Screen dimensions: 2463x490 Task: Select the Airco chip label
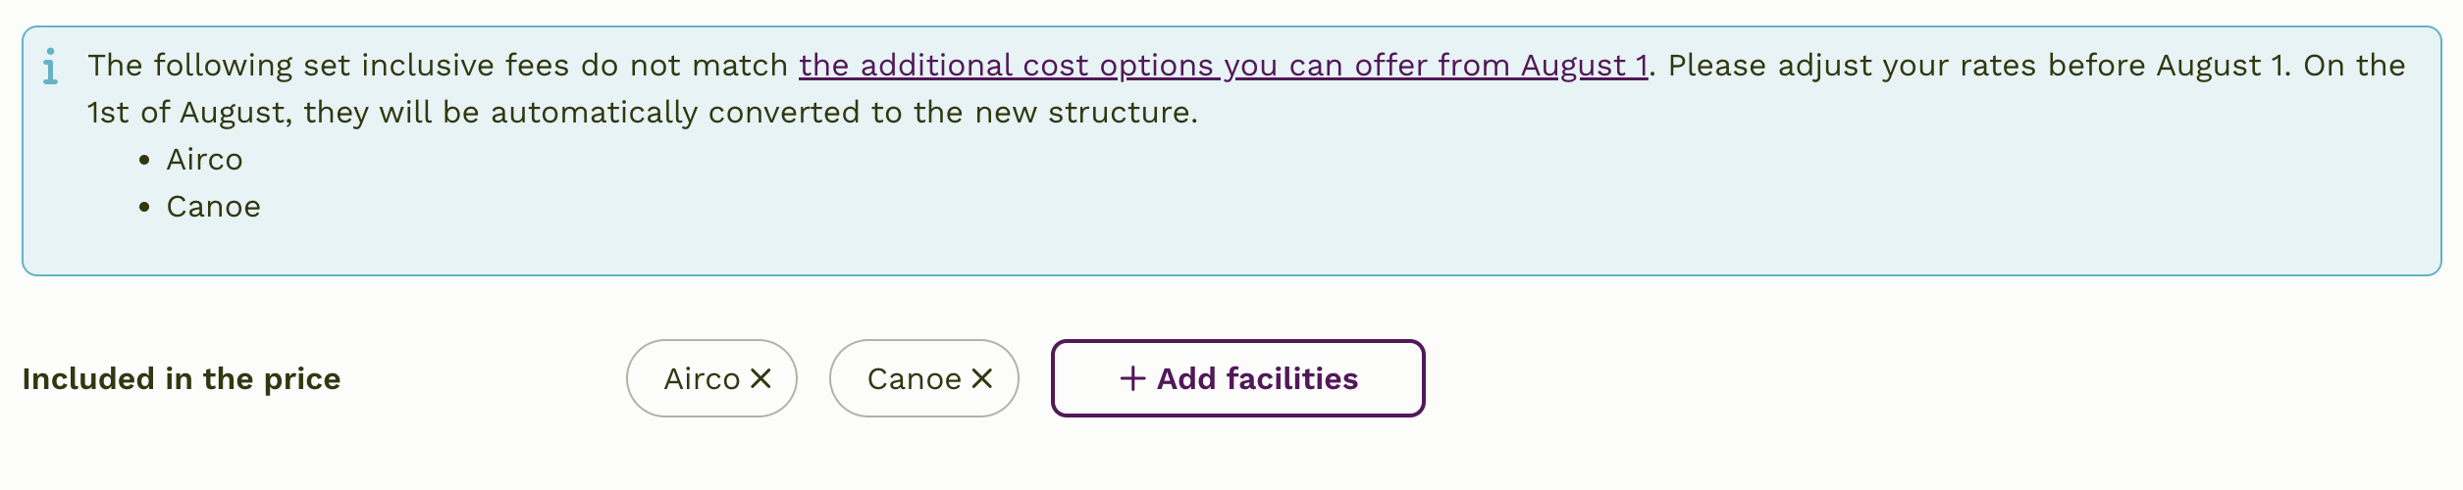point(702,378)
